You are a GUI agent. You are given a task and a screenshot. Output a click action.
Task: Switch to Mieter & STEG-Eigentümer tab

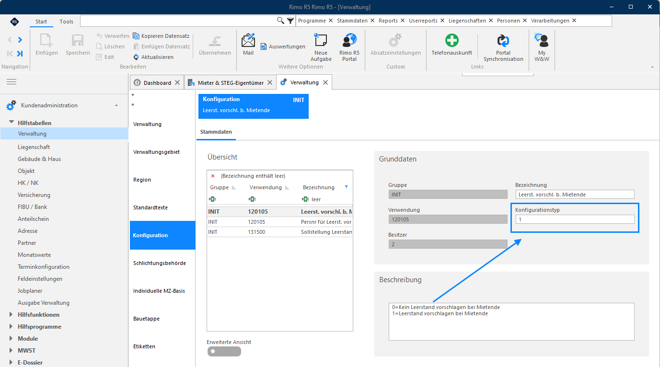click(231, 83)
